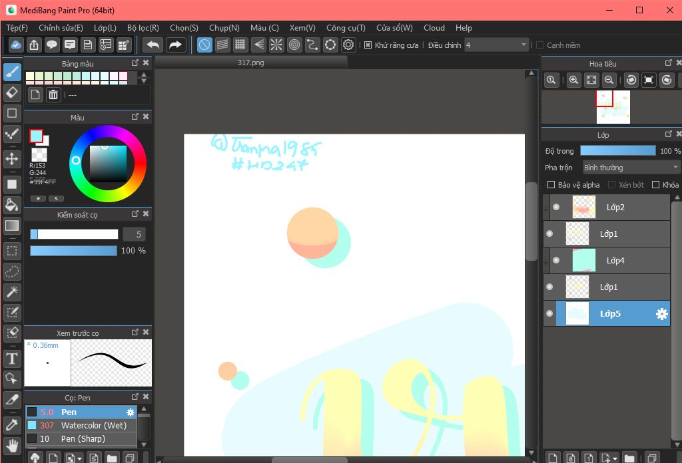Enable the radial snap guide
The height and width of the screenshot is (463, 682).
point(276,45)
